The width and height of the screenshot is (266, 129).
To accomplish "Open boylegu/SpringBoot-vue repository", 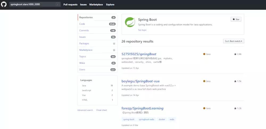I will (x=140, y=81).
